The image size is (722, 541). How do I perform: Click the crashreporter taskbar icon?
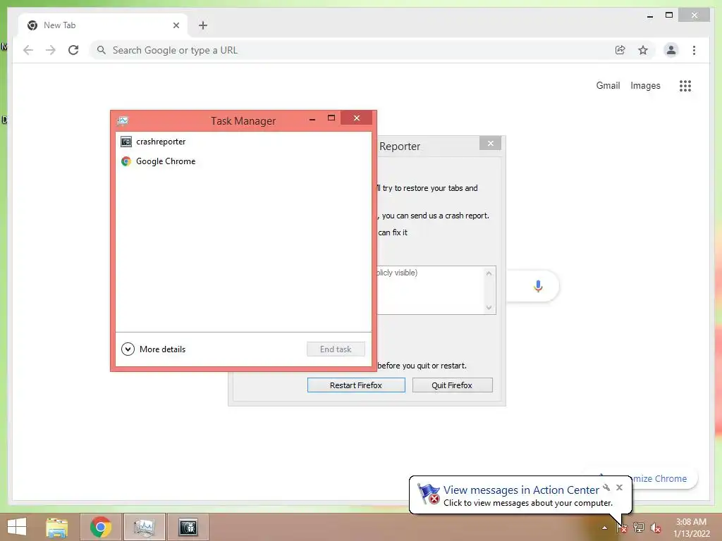pos(188,527)
